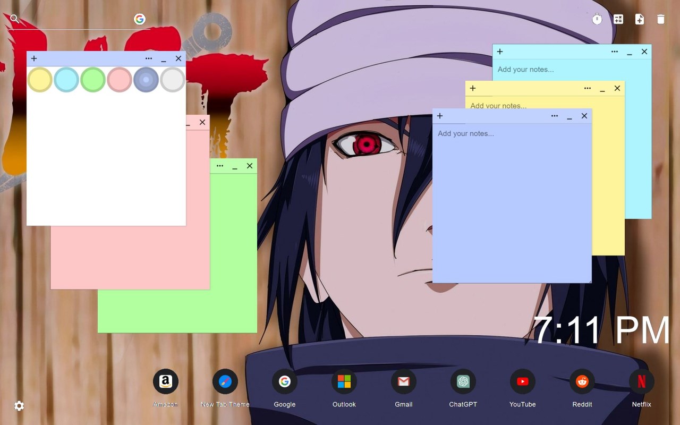Screen dimensions: 680x425
Task: Open the yellow note's three-dot menu
Action: (588, 88)
